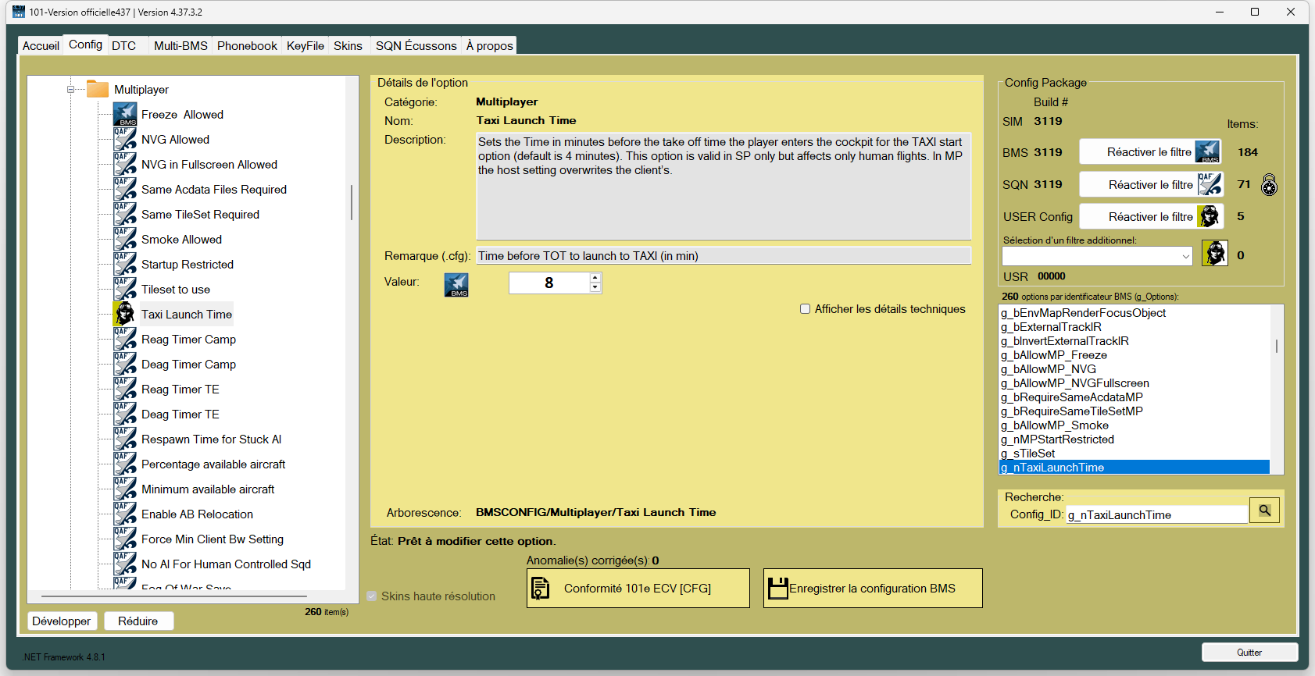Click the icon beside Tileset to use

(125, 290)
